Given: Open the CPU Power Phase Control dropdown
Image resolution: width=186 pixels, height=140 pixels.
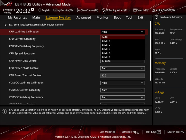Looking at the screenshot, I should [x=122, y=68].
